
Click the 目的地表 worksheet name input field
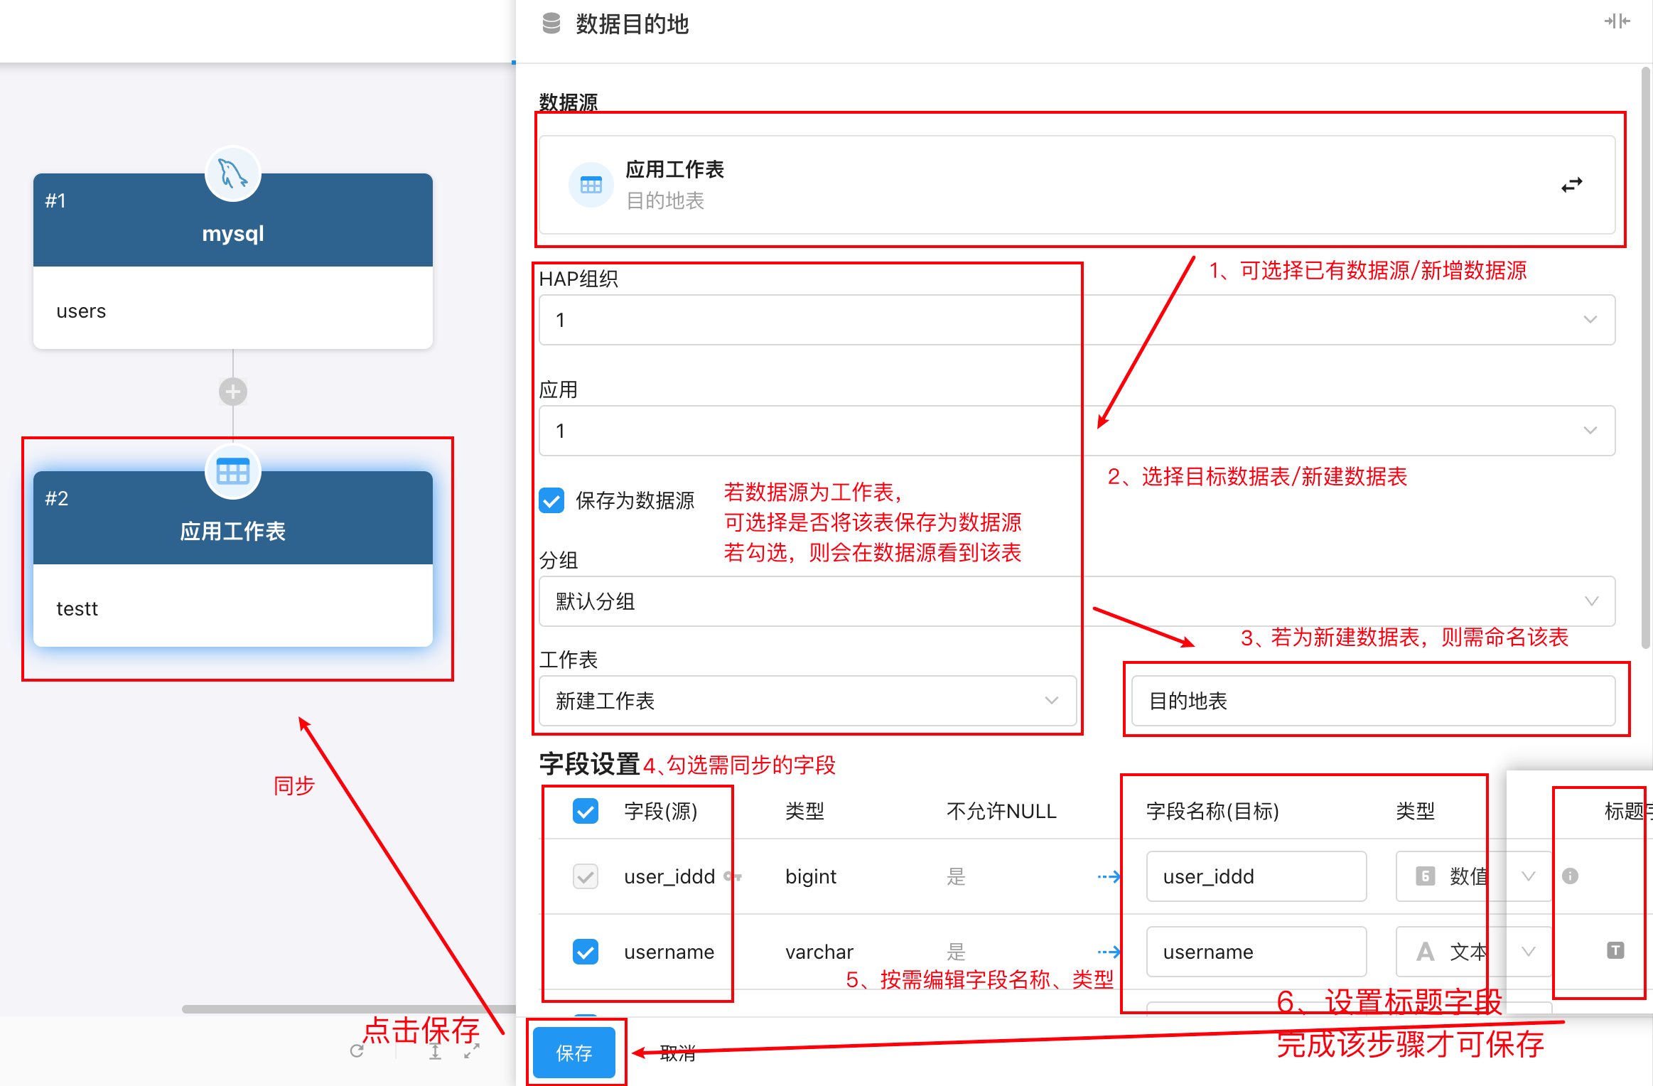(x=1373, y=701)
